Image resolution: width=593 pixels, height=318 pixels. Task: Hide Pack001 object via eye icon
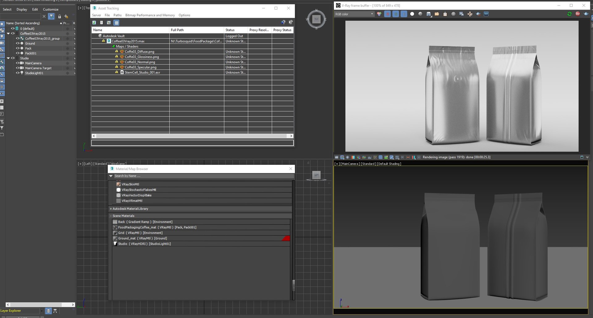[x=18, y=53]
